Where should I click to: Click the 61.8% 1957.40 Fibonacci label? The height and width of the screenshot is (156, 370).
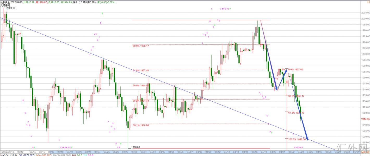(x=141, y=70)
